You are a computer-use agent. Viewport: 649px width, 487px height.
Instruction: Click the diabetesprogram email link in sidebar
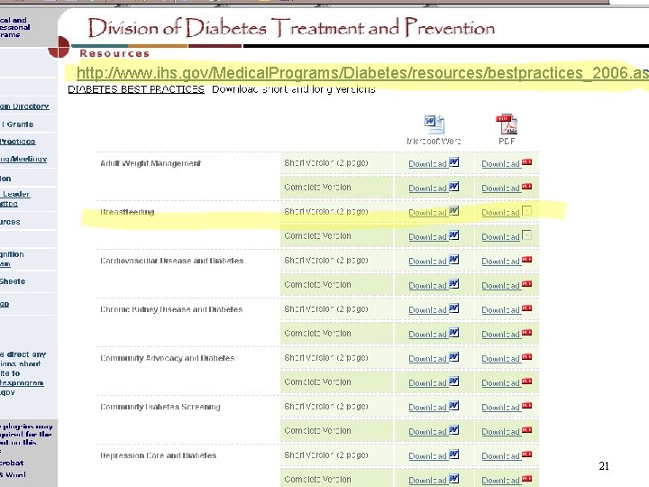(22, 383)
